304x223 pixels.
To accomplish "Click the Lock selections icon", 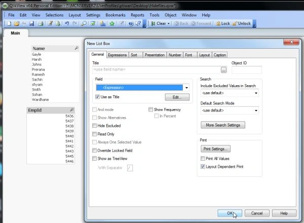I will (223, 23).
